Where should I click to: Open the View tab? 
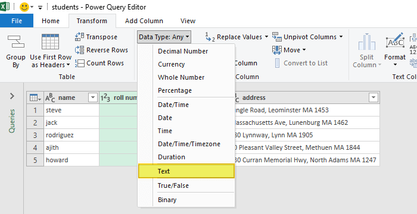click(x=188, y=21)
